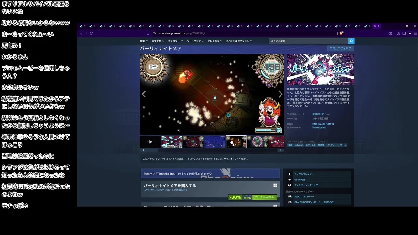
Task: Open the Brave shields icon
Action: tap(341, 33)
